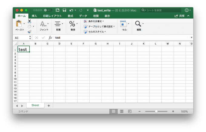Screen dimensions: 206x132
Task: Click the next sheet arrow
Action: pyautogui.click(x=22, y=106)
